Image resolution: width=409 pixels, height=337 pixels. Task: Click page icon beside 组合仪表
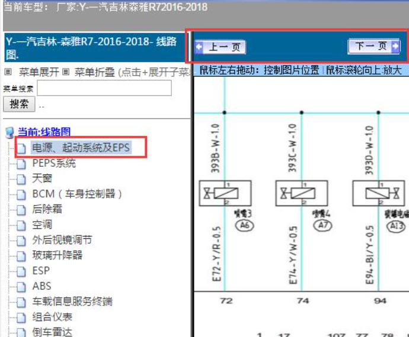pyautogui.click(x=21, y=317)
